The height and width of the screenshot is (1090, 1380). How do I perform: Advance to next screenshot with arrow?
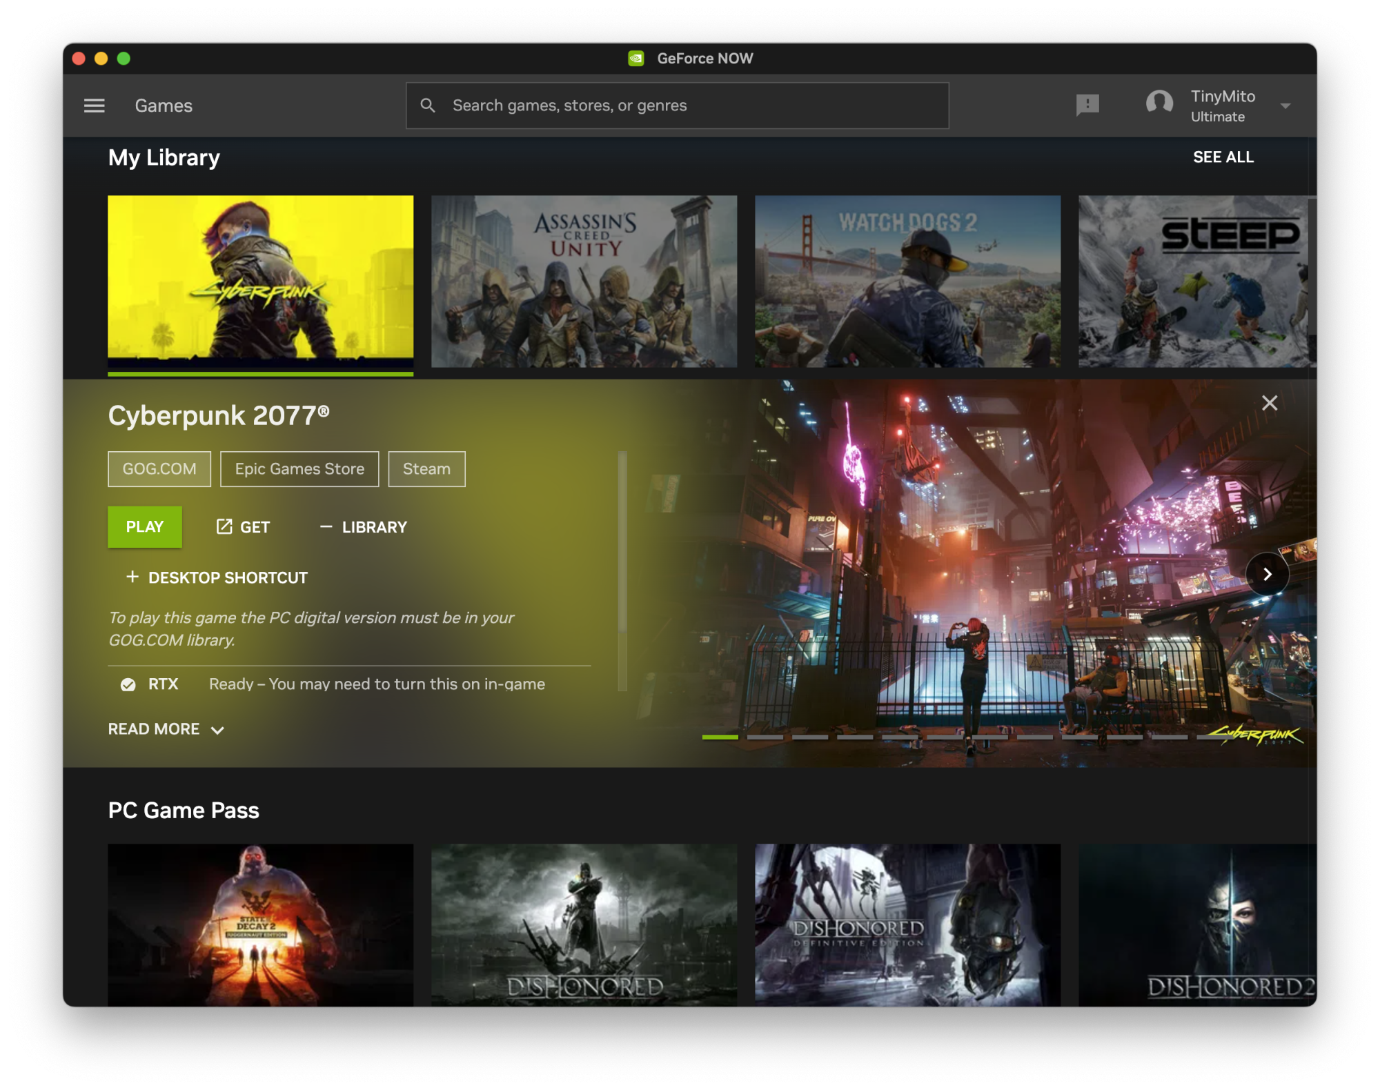pyautogui.click(x=1267, y=574)
